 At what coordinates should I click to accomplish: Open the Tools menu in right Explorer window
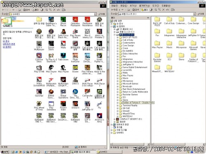click(156, 6)
